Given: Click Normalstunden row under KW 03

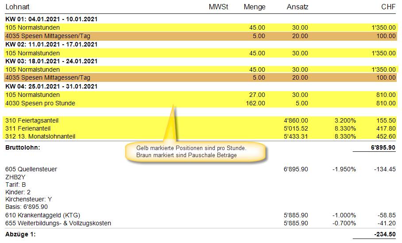Looking at the screenshot, I should [x=32, y=70].
